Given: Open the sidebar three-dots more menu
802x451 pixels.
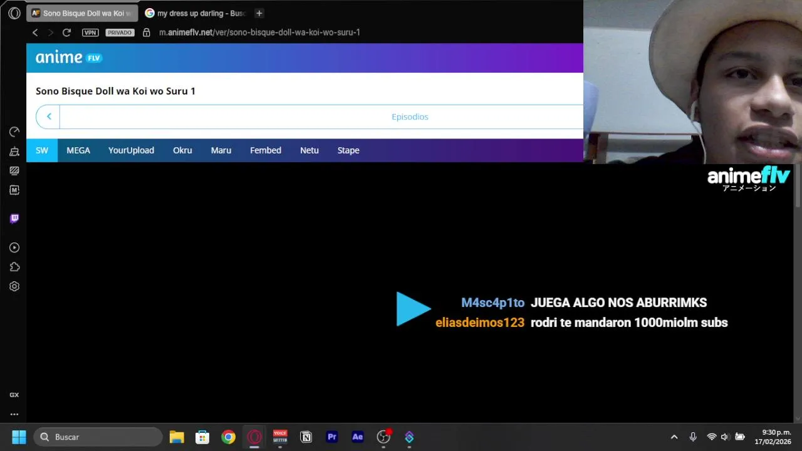Looking at the screenshot, I should [14, 414].
